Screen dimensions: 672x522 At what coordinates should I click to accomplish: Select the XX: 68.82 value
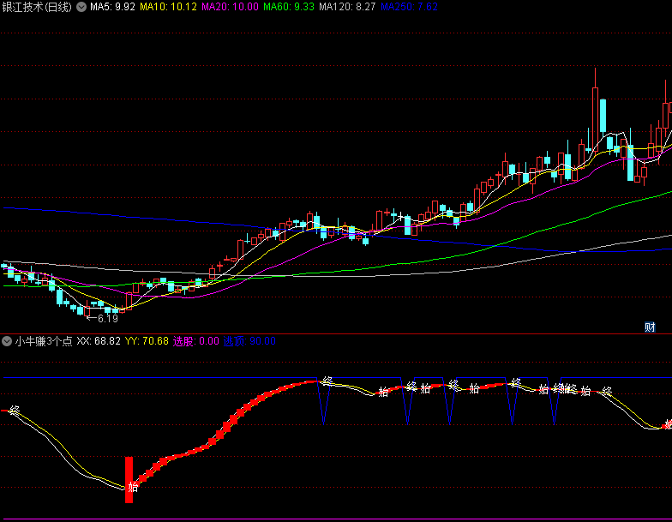coord(99,341)
